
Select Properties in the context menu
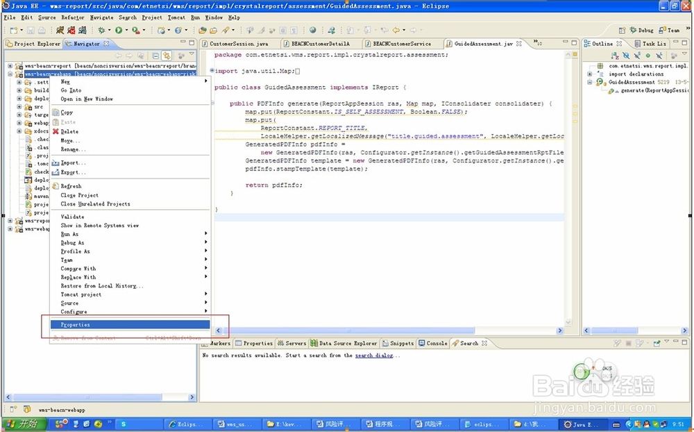tap(130, 325)
